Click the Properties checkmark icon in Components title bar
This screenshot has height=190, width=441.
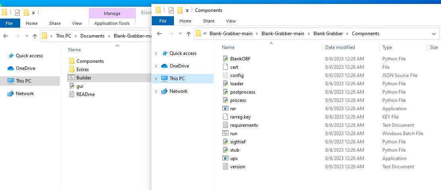pos(171,10)
